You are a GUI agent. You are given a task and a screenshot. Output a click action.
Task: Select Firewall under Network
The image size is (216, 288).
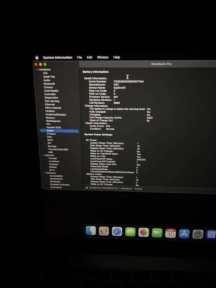tap(53, 158)
